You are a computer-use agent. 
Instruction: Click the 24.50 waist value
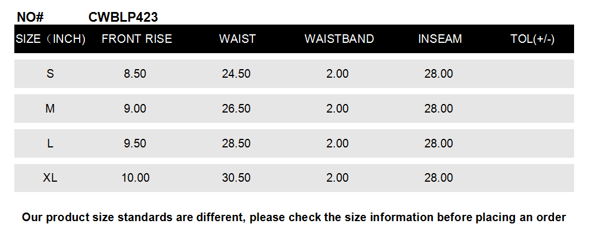236,74
